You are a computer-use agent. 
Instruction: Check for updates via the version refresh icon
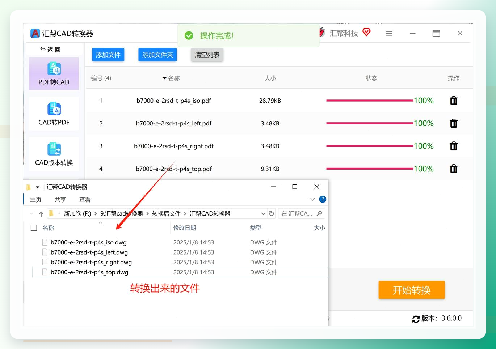coord(416,319)
